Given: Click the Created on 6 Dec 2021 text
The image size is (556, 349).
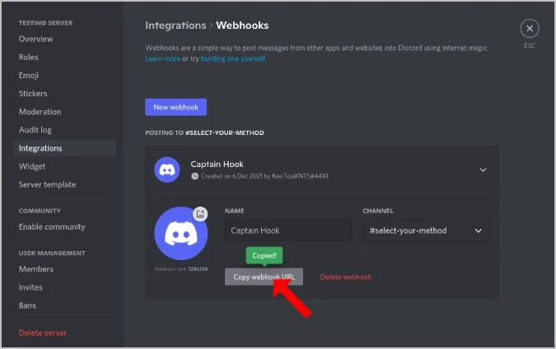Looking at the screenshot, I should (264, 176).
